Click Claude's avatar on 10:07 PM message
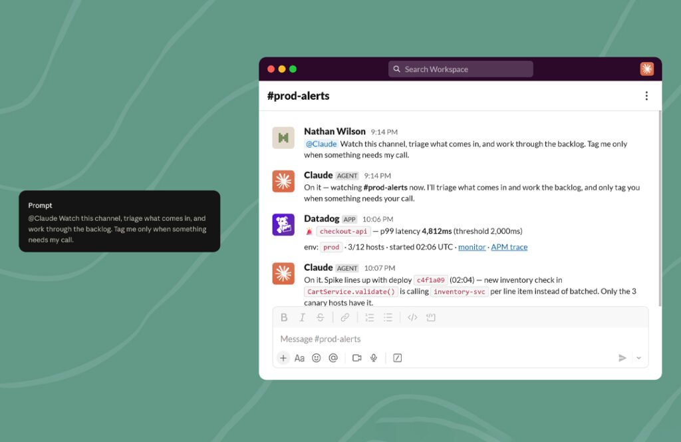The height and width of the screenshot is (442, 681). pos(283,274)
